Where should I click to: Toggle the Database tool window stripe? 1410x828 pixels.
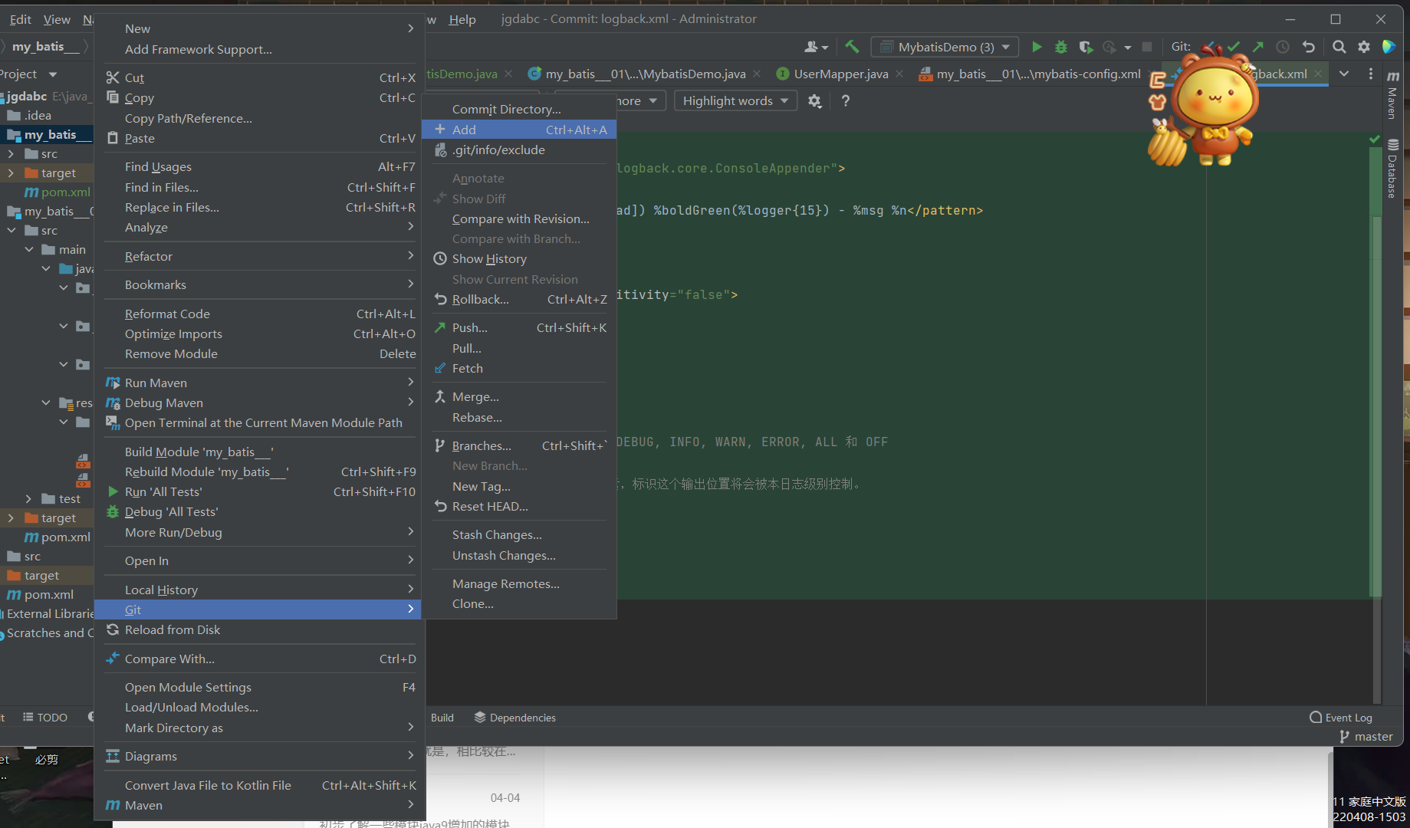(1392, 172)
